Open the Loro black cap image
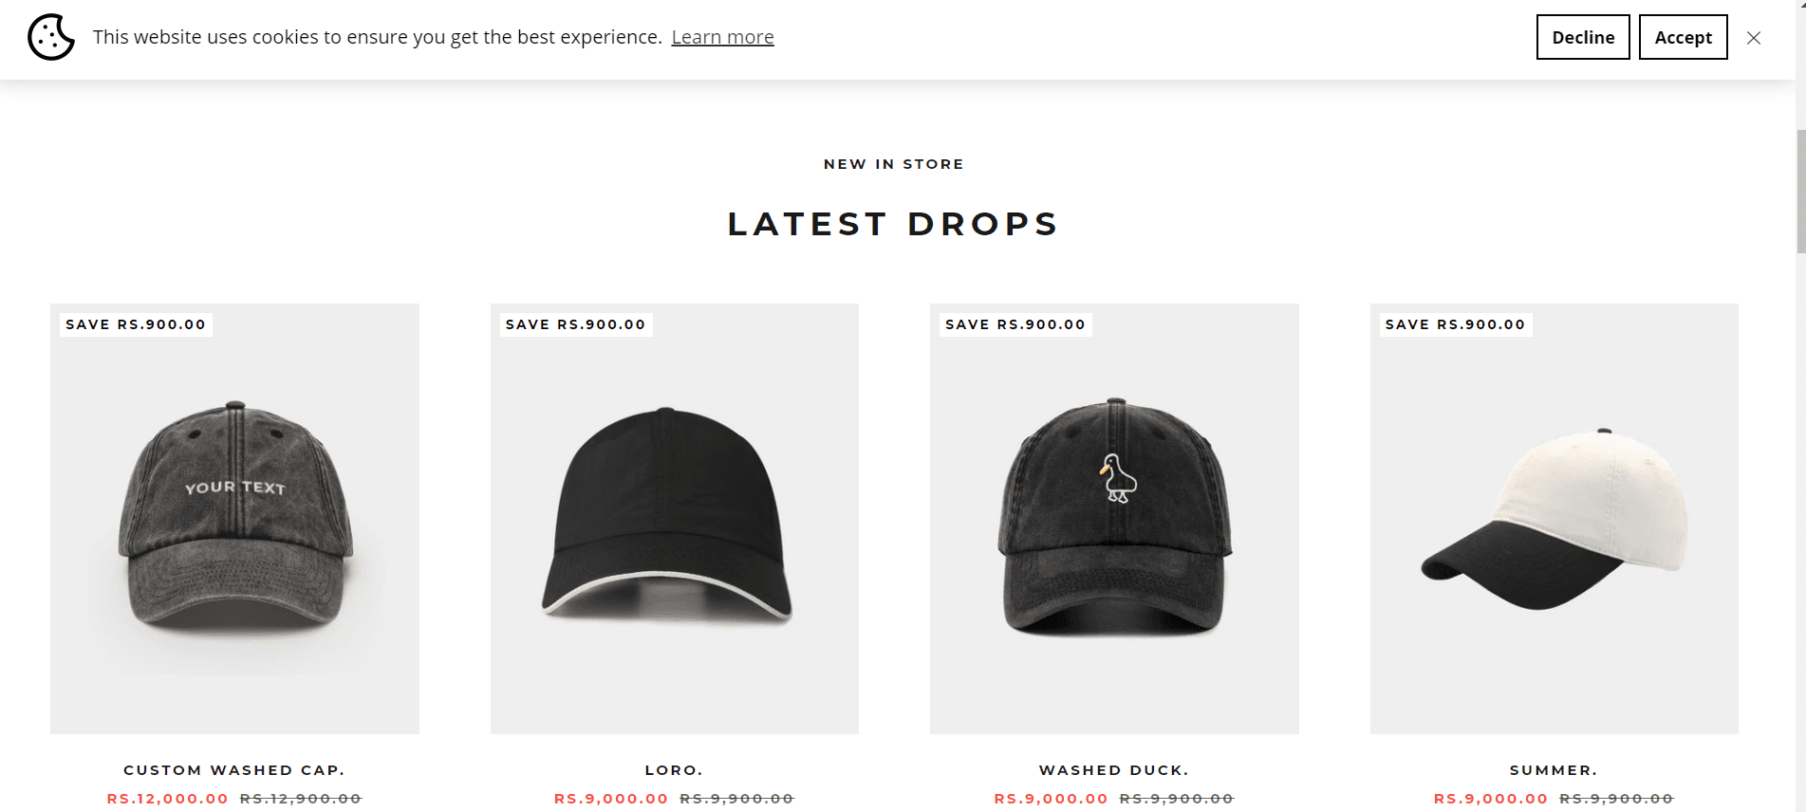This screenshot has height=812, width=1806. (x=674, y=518)
